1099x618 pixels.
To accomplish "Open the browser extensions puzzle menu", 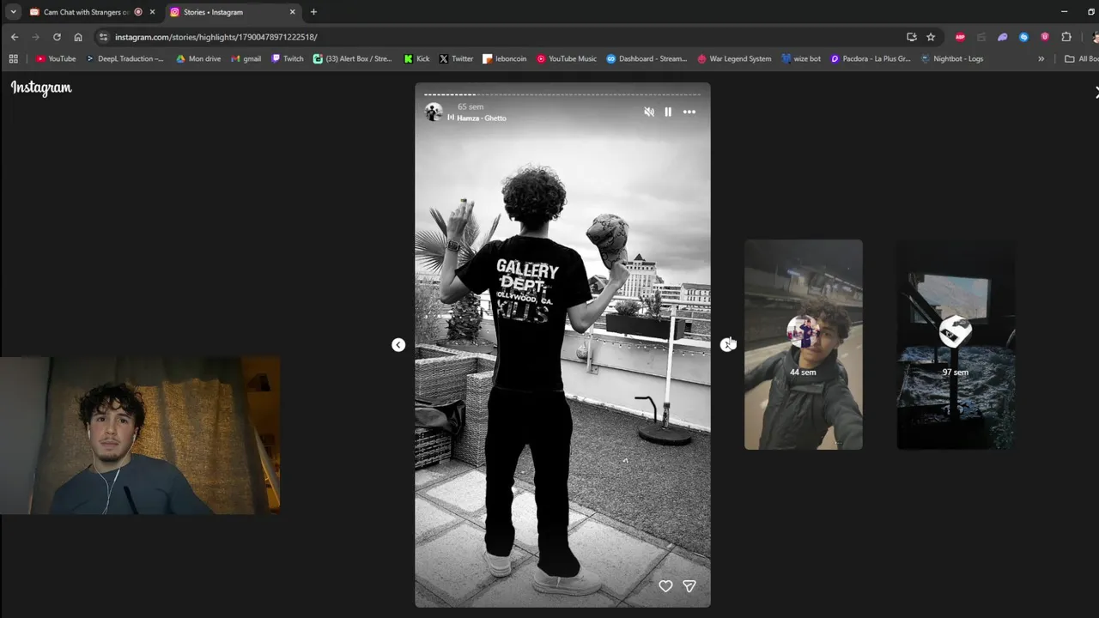I will pyautogui.click(x=1066, y=37).
